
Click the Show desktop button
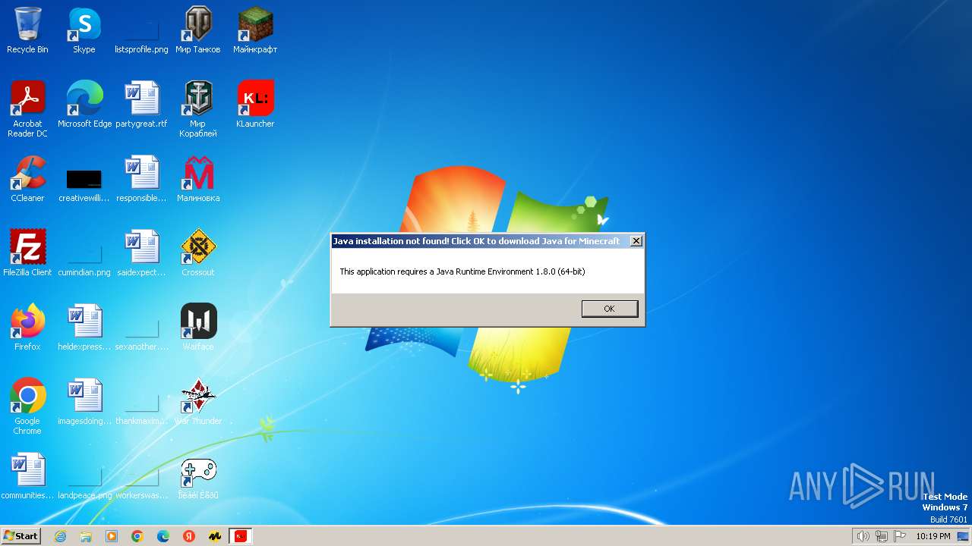coord(964,536)
